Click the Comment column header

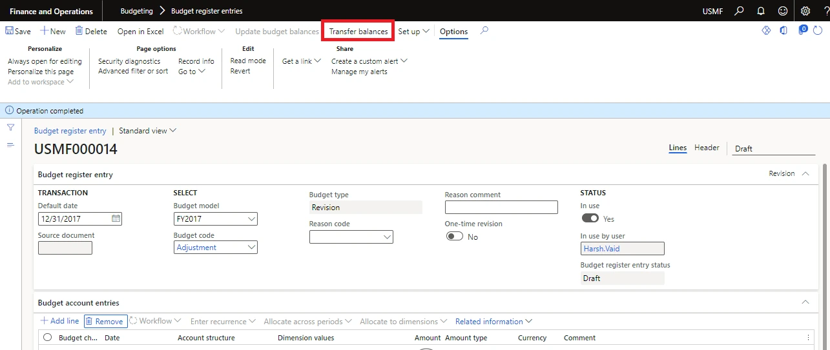pos(579,338)
